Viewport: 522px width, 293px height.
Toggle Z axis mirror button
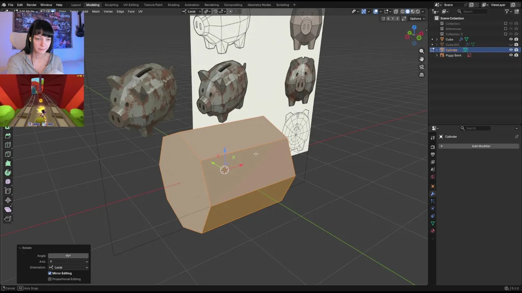[x=397, y=19]
